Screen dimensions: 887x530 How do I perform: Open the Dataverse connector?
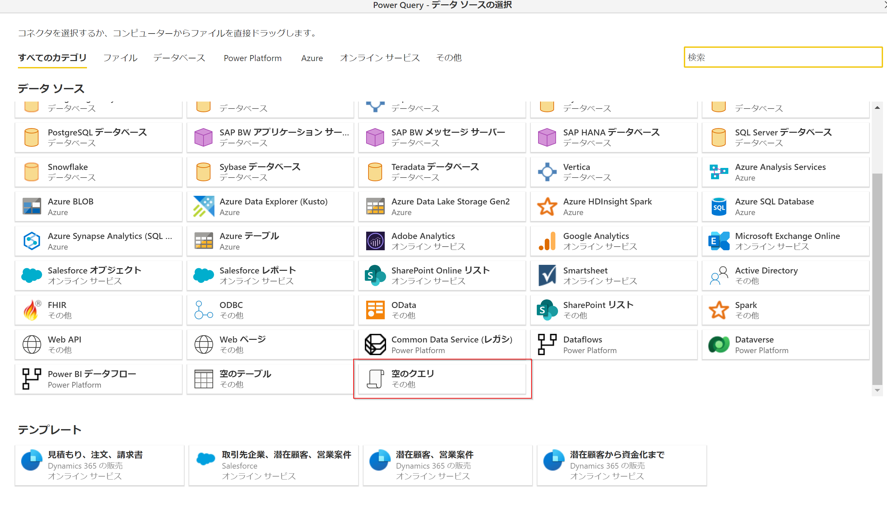click(x=785, y=344)
